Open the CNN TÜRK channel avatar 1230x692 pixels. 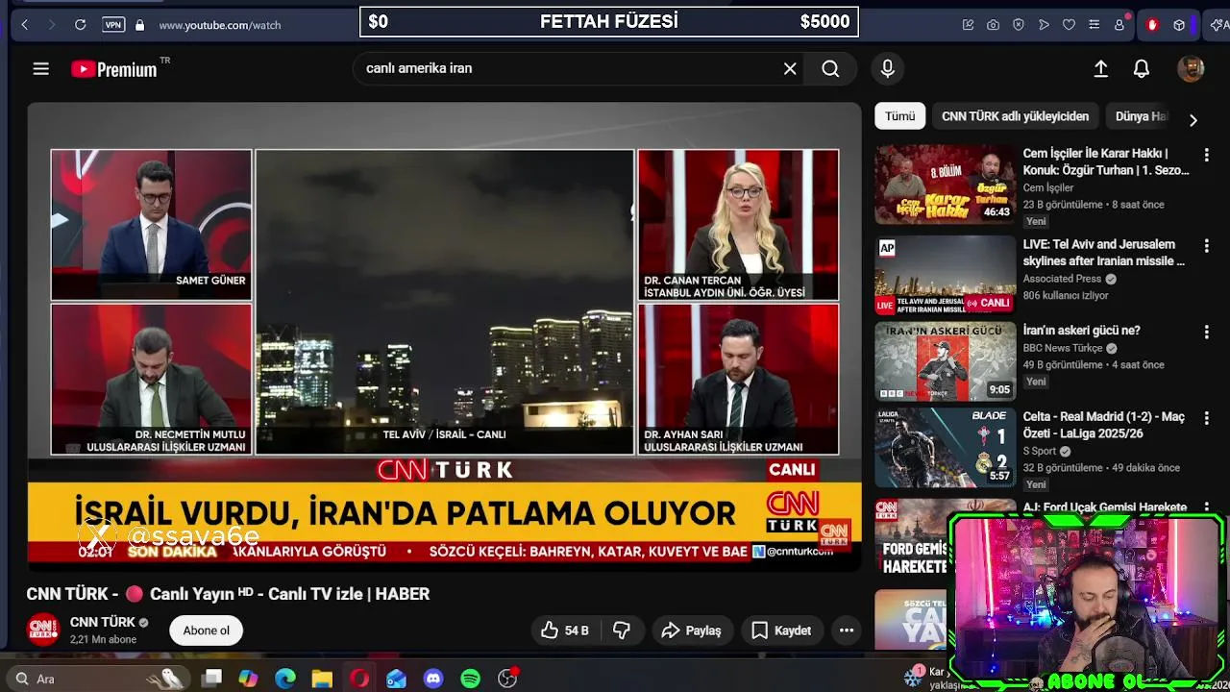(43, 630)
